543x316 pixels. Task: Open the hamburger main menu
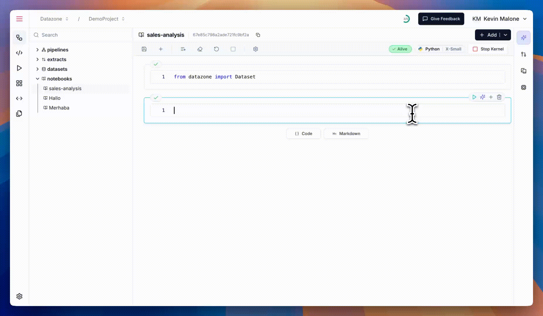[x=19, y=19]
